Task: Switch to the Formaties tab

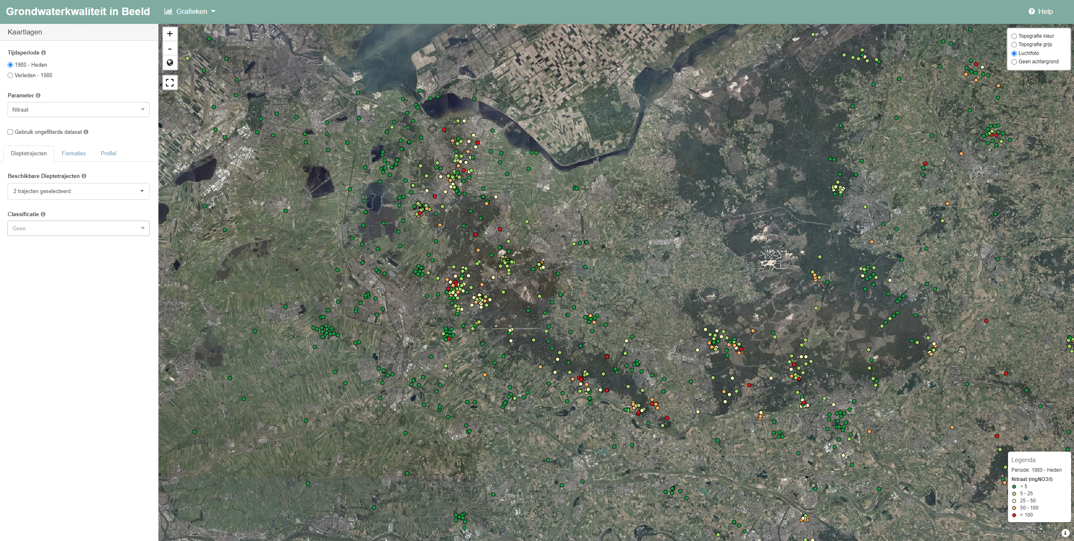Action: point(74,154)
